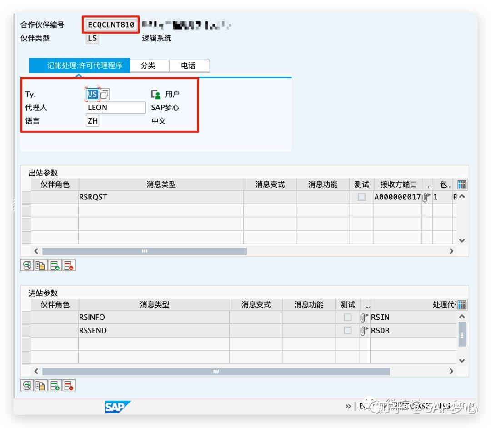Viewport: 491px width, 428px height.
Task: Click inbound create parameter icon (green plus)
Action: (55, 385)
